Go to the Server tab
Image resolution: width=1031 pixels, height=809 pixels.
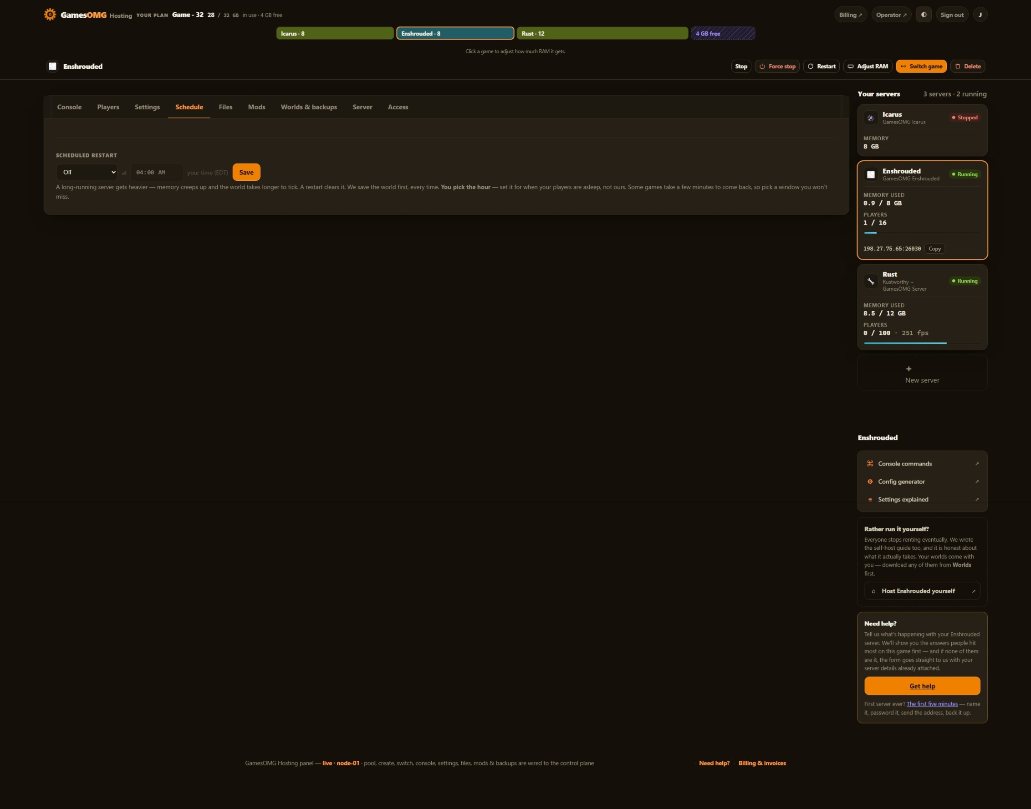[362, 107]
